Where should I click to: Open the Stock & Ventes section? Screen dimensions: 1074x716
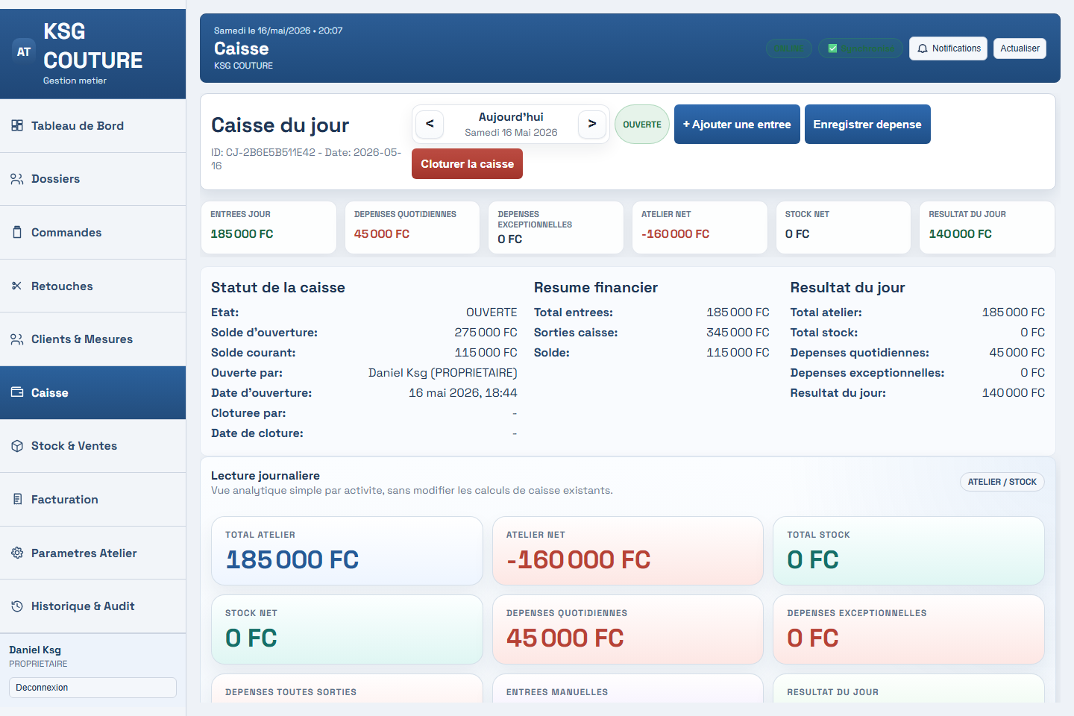[x=92, y=446]
